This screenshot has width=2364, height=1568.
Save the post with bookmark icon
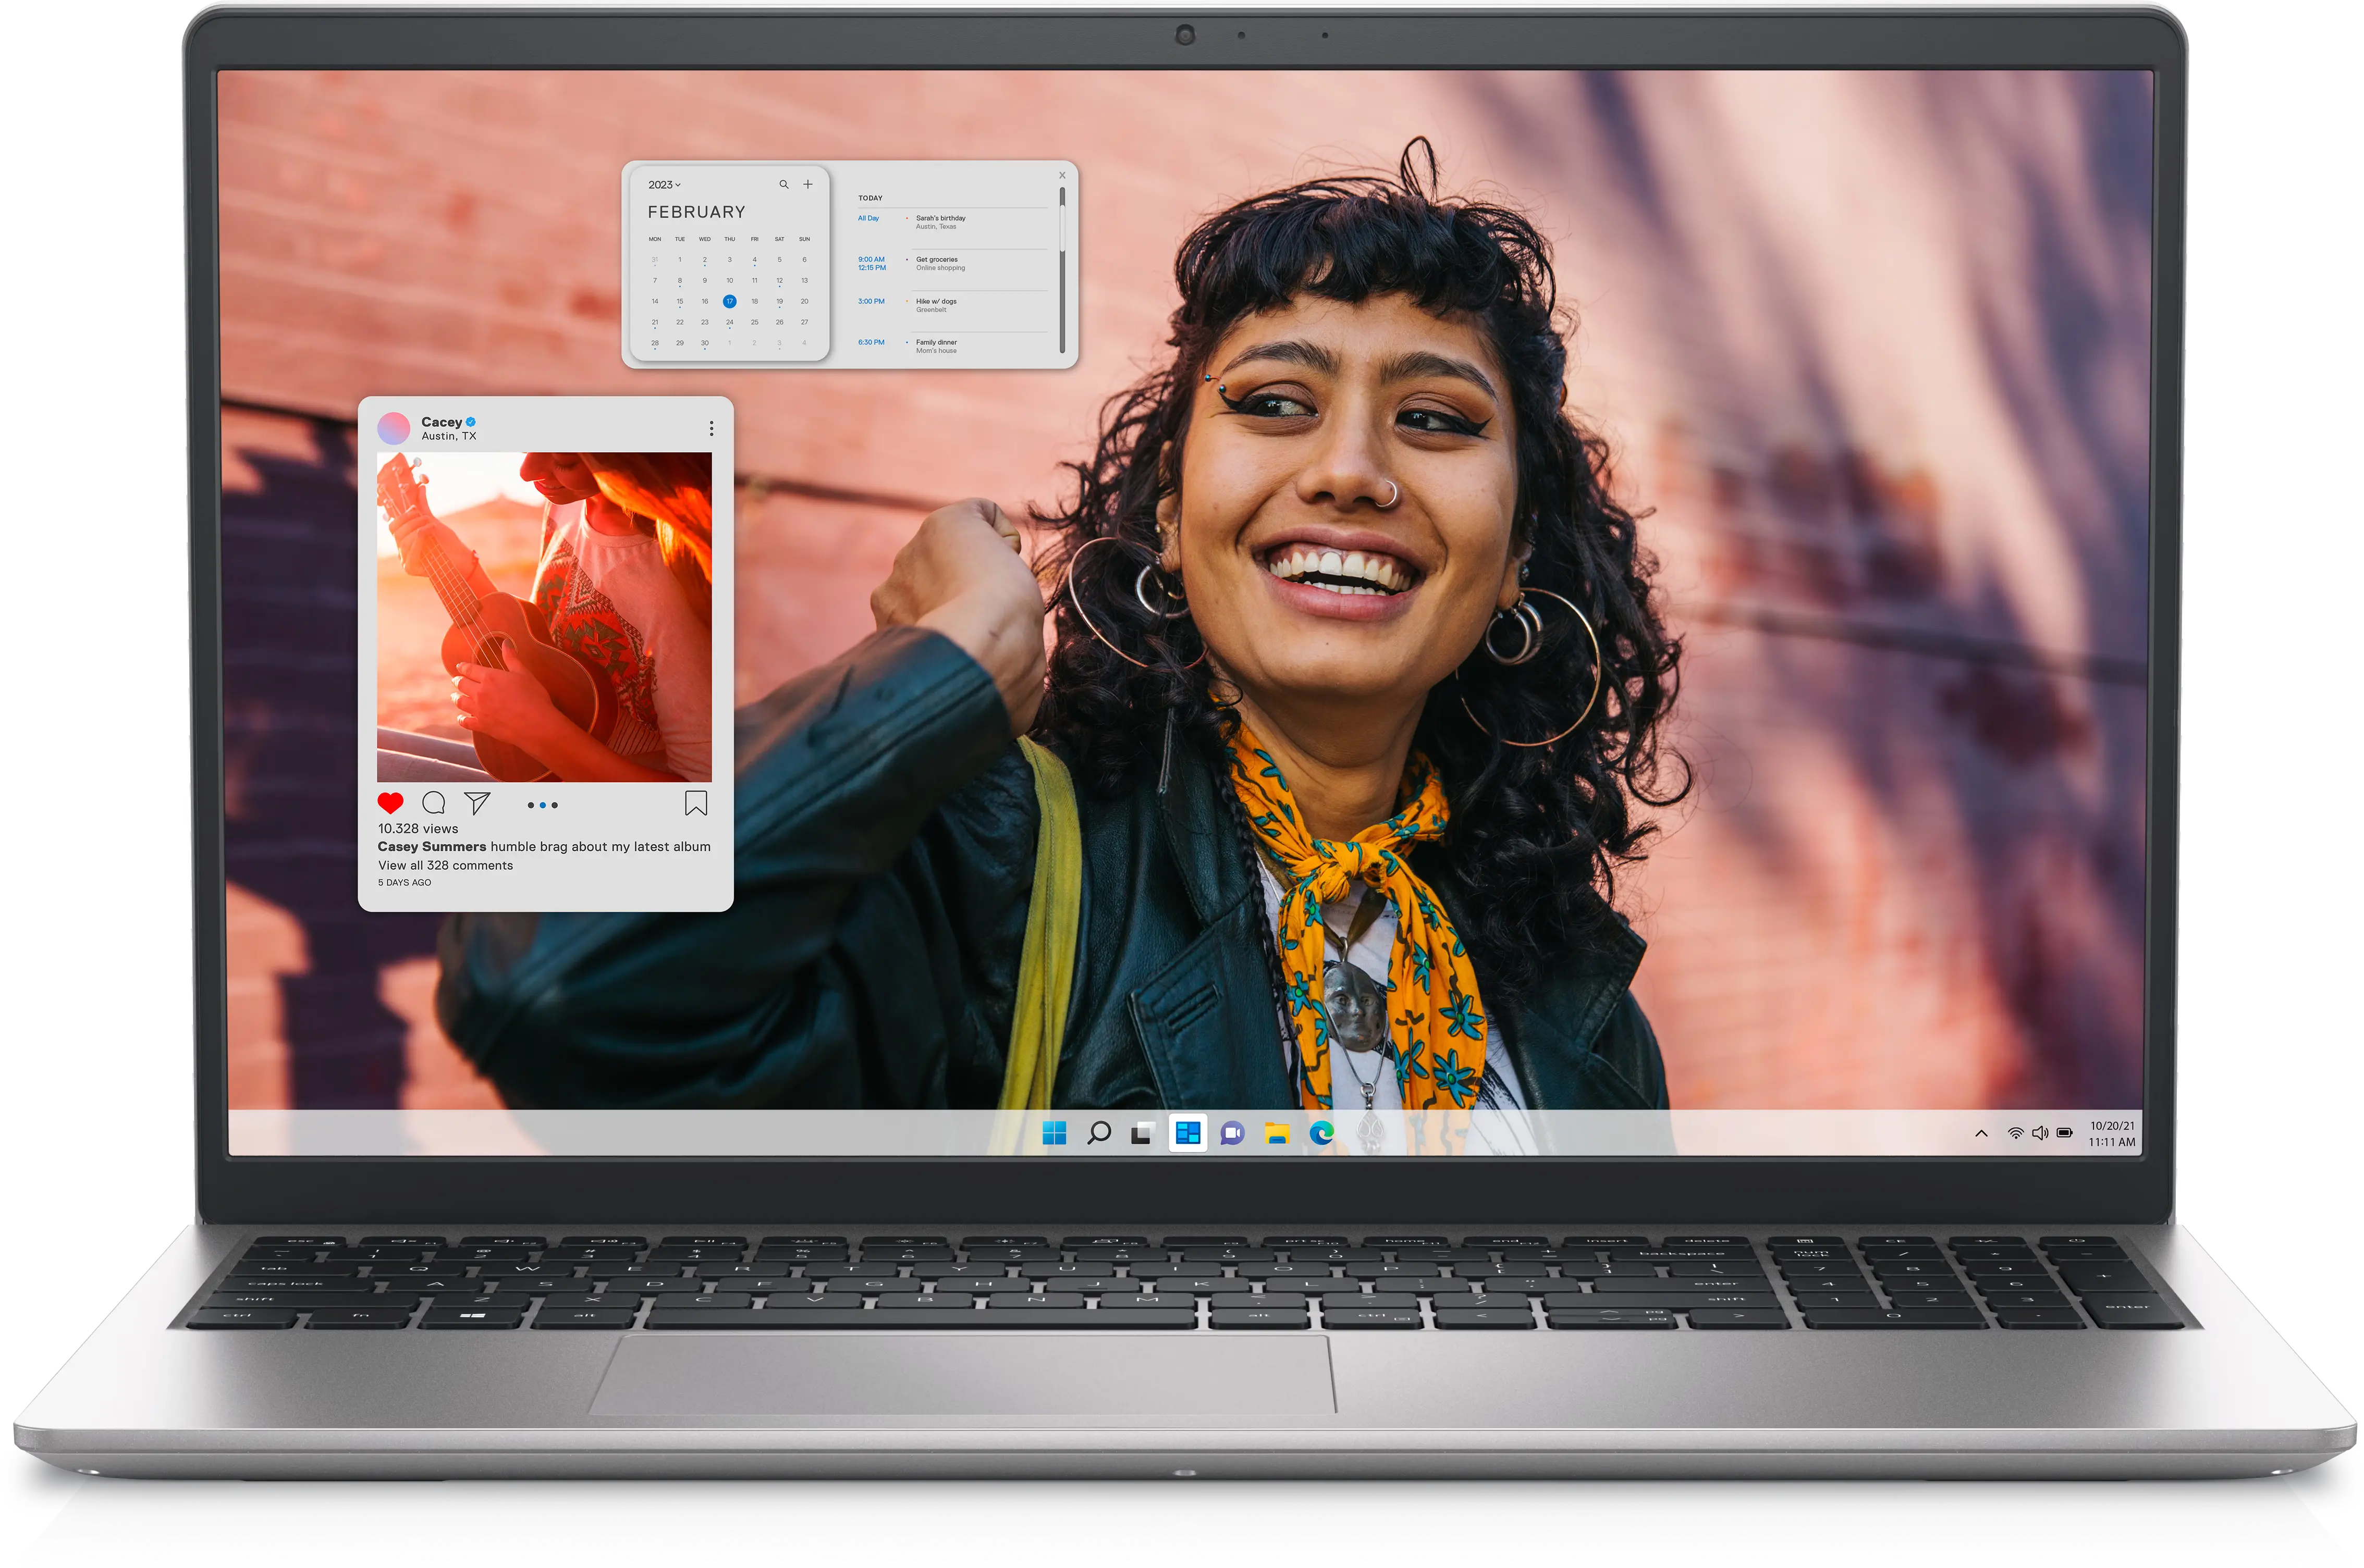[696, 803]
